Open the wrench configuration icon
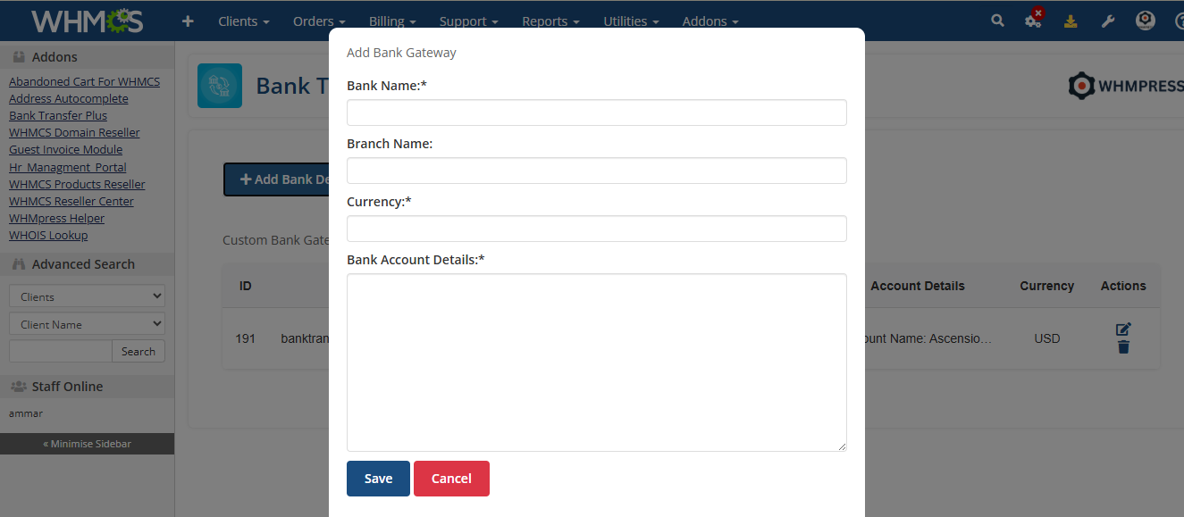 pyautogui.click(x=1108, y=21)
